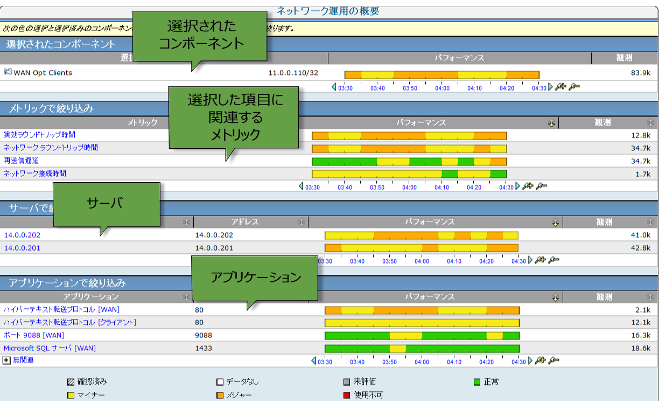Sort metrics table by 観測 column
The height and width of the screenshot is (401, 659).
click(x=650, y=123)
